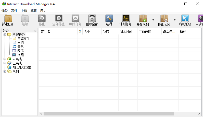Open the 查看 menu
The height and width of the screenshot is (117, 203).
pos(34,10)
